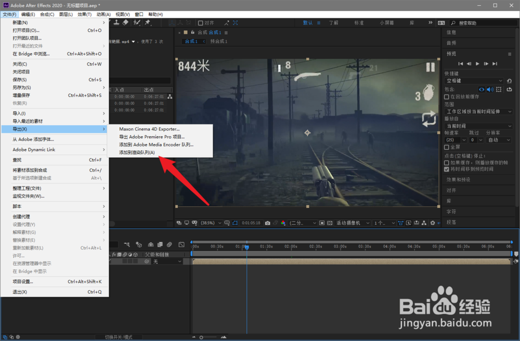Open grid and guide options icon

pos(227,223)
